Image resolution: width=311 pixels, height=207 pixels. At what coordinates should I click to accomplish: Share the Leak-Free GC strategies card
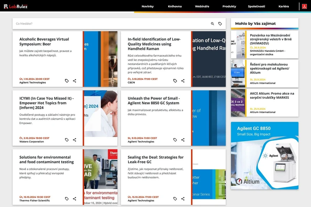tap(183, 198)
